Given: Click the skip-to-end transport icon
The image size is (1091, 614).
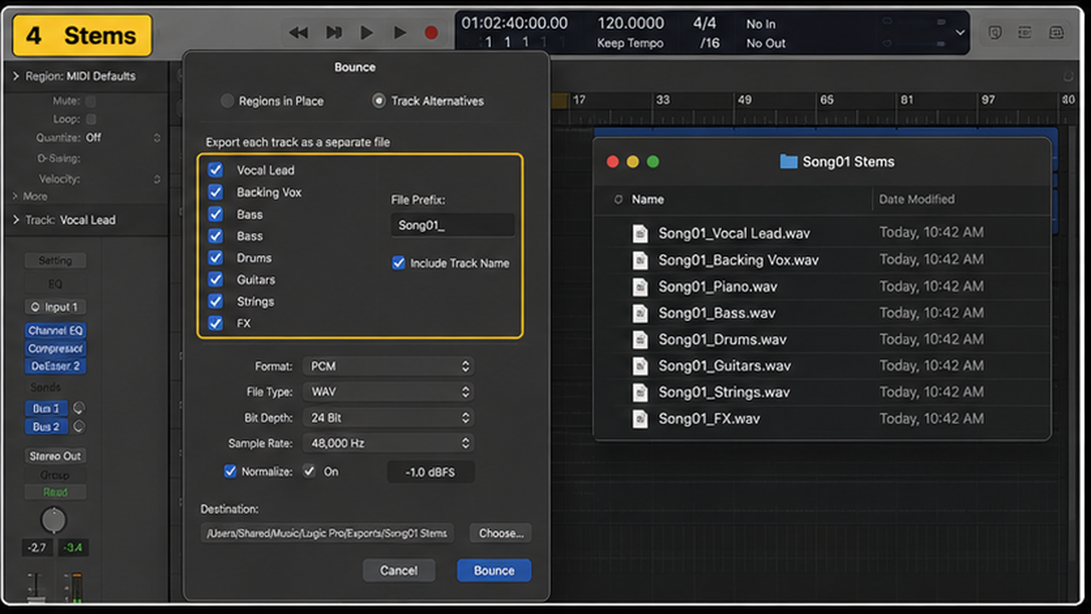Looking at the screenshot, I should pyautogui.click(x=334, y=33).
